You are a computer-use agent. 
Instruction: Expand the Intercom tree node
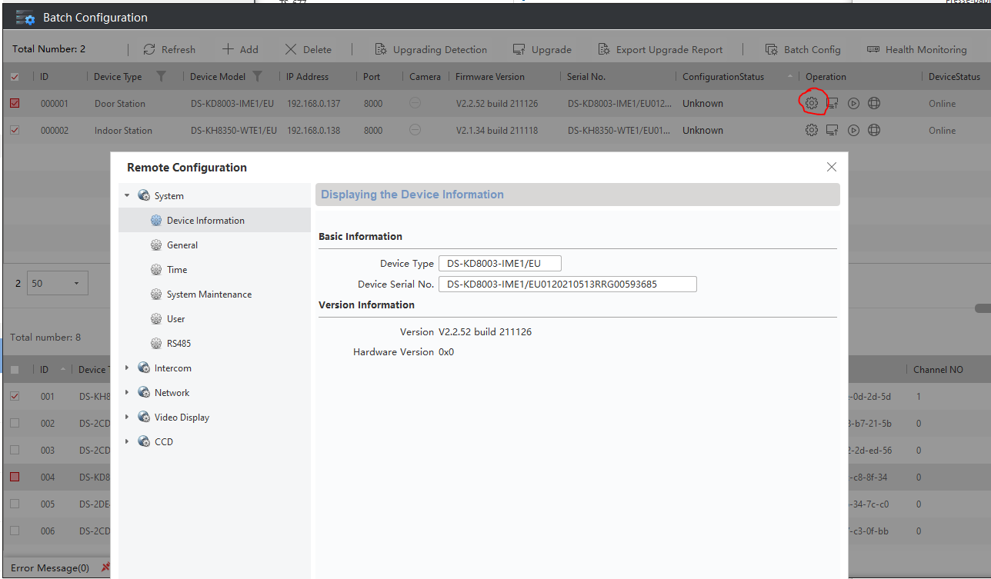tap(127, 368)
